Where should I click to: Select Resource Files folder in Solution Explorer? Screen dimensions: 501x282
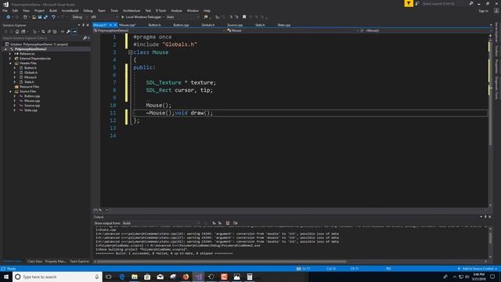click(x=30, y=87)
